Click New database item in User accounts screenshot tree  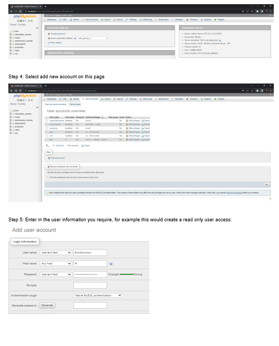click(17, 111)
